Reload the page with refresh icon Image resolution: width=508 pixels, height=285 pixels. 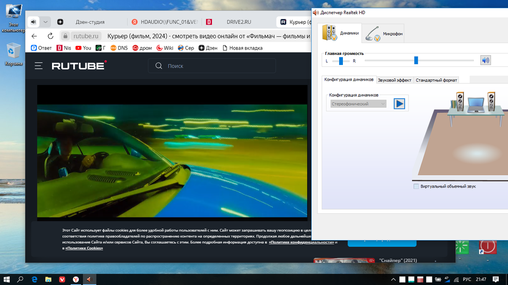pyautogui.click(x=50, y=36)
